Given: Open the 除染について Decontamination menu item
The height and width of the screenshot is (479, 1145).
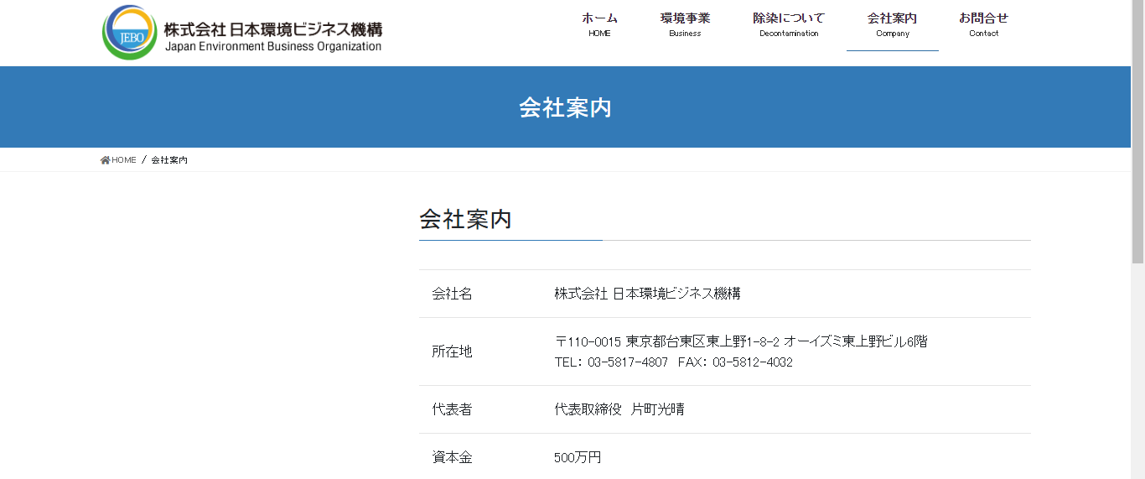Looking at the screenshot, I should click(789, 24).
